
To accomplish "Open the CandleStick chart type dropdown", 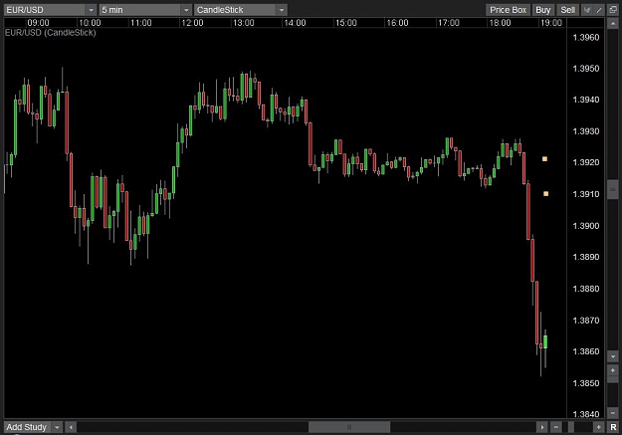I will pos(241,10).
